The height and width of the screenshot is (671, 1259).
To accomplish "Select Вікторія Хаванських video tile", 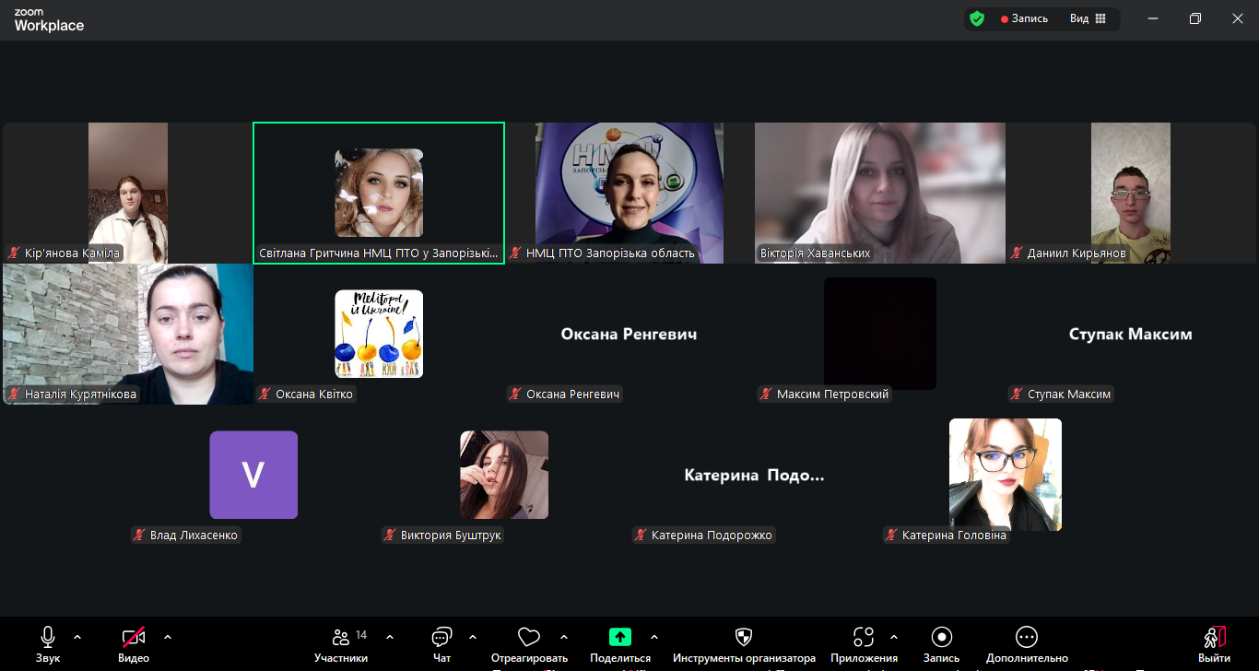I will (880, 194).
